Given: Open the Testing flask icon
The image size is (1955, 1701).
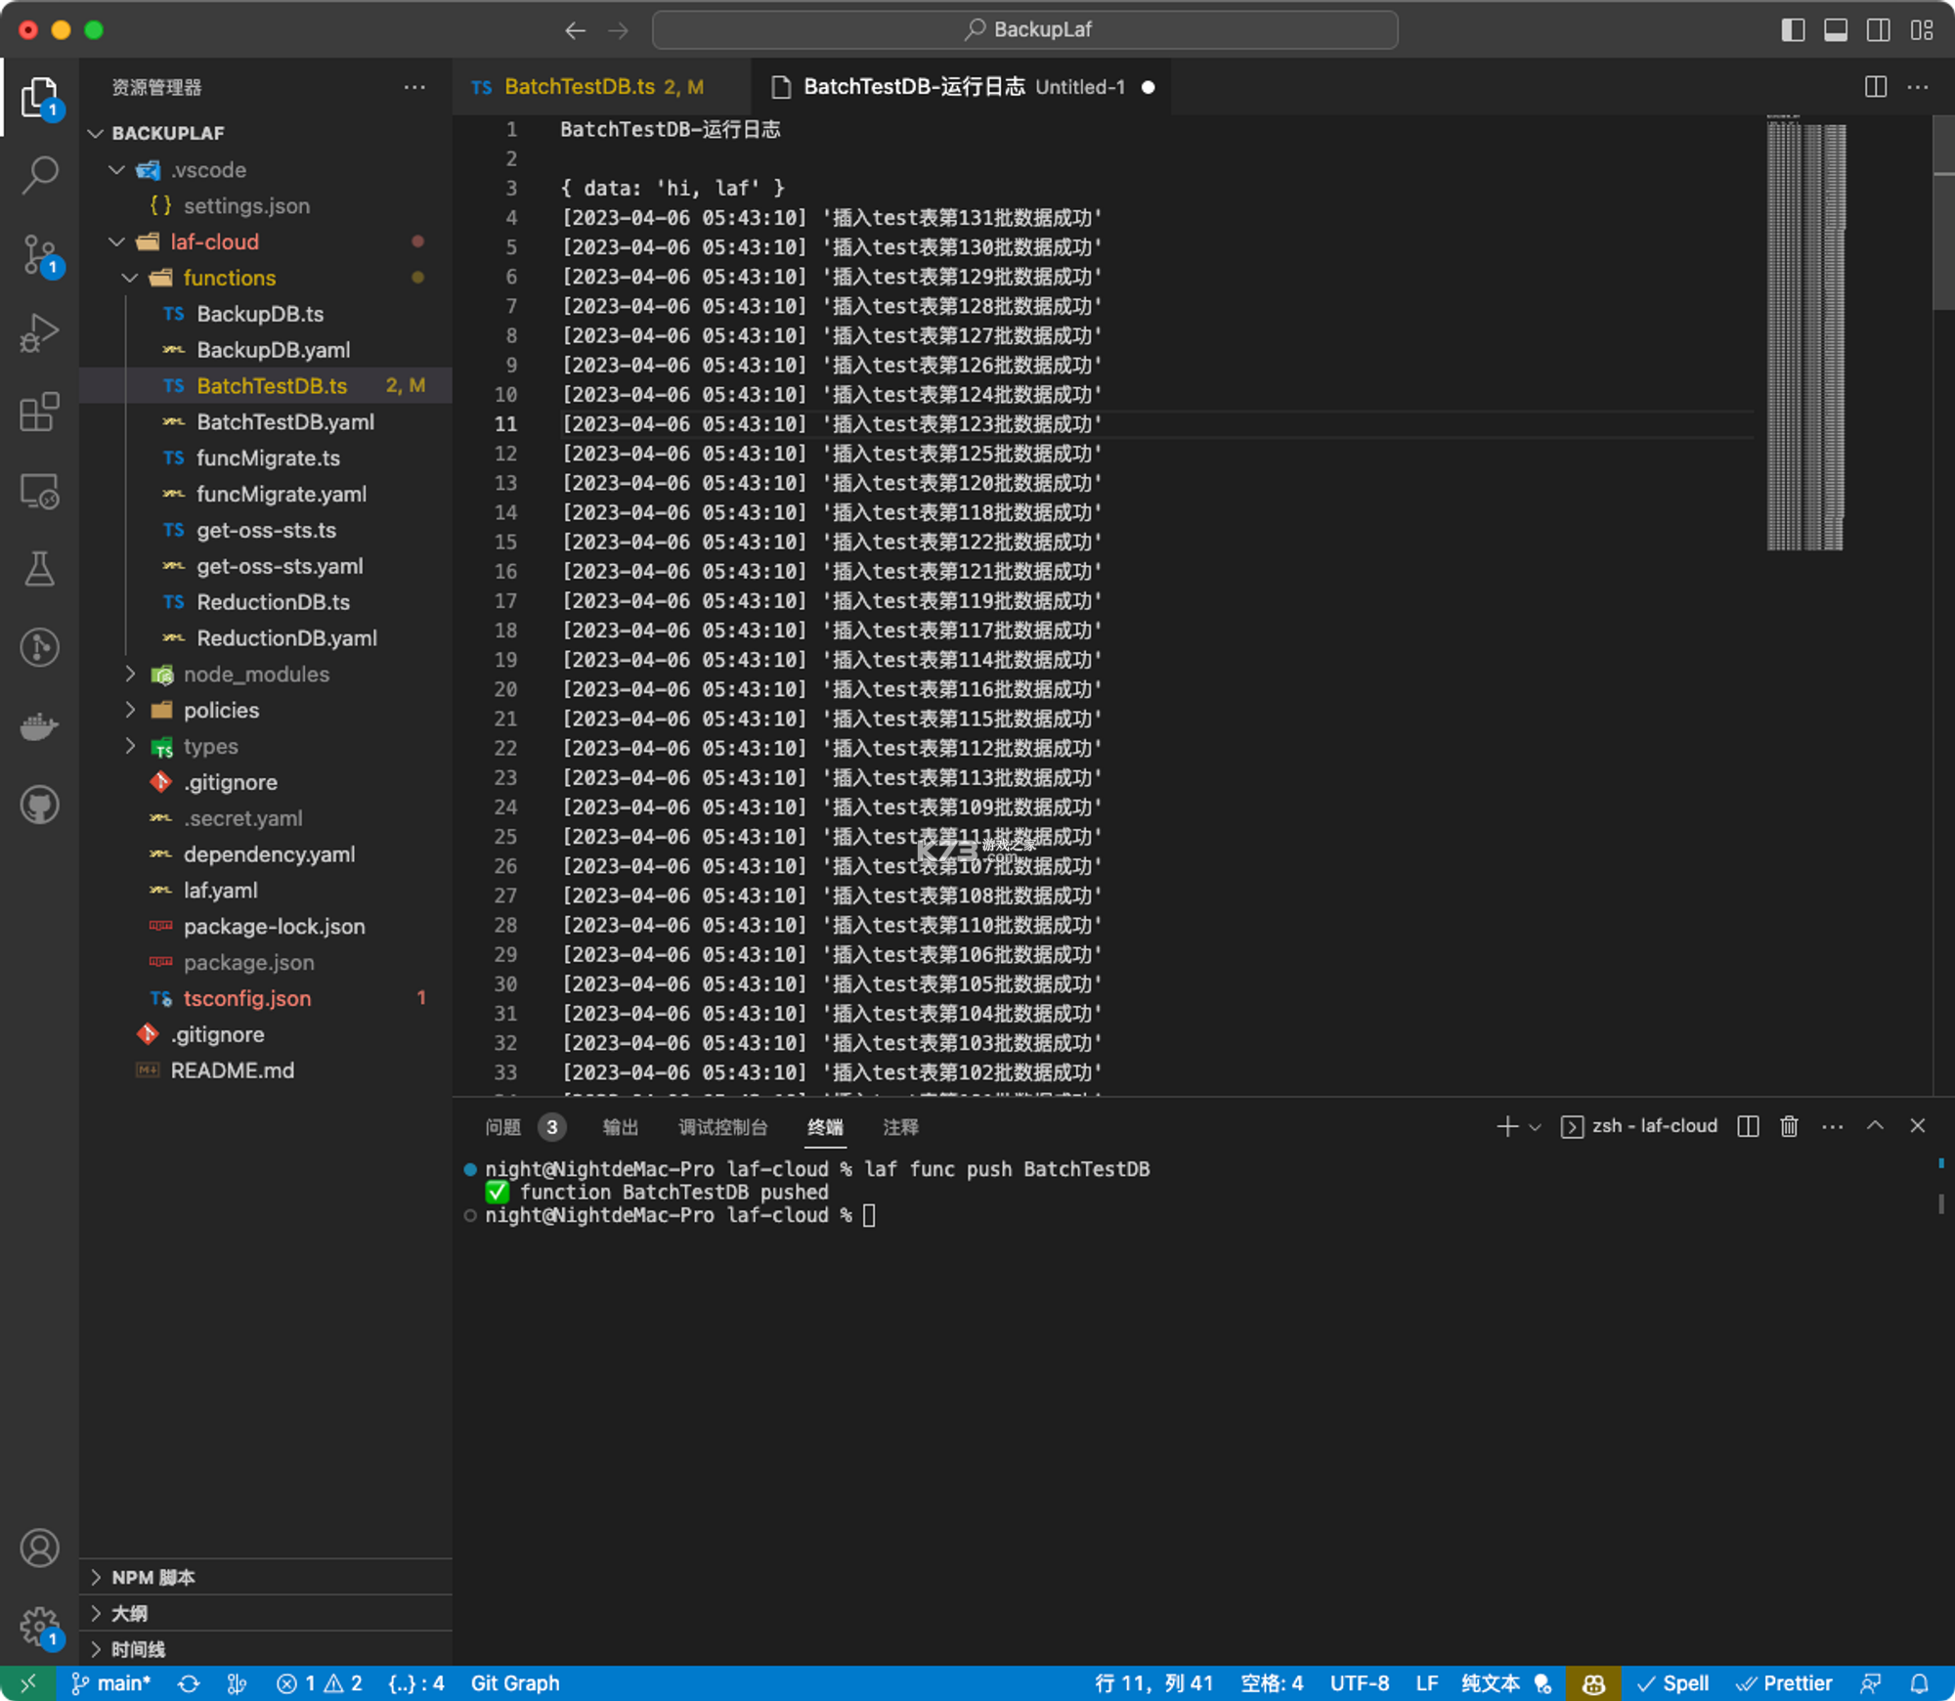Looking at the screenshot, I should pos(40,569).
